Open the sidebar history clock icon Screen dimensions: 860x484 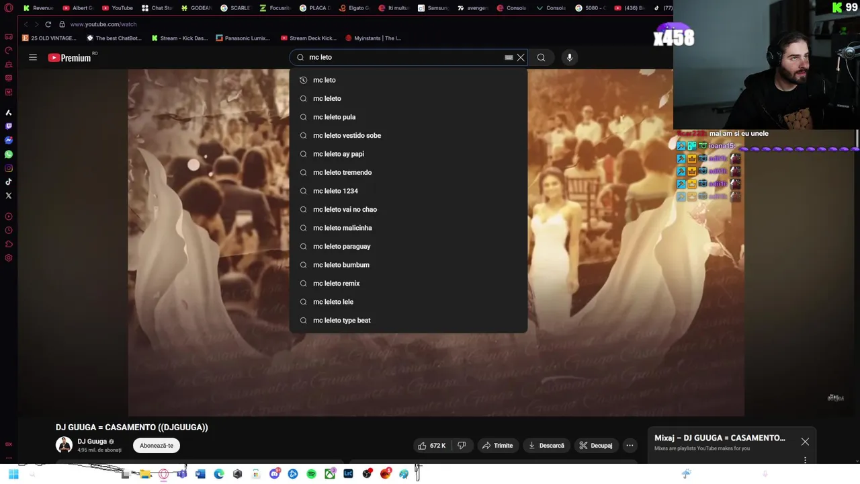9,231
